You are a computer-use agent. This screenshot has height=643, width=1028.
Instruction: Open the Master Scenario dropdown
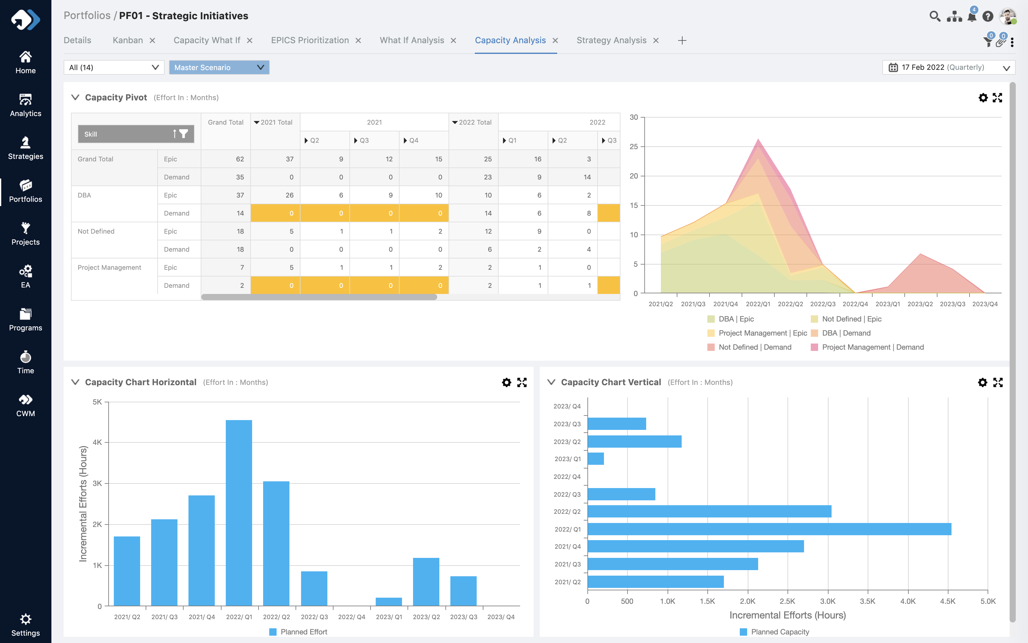tap(219, 67)
